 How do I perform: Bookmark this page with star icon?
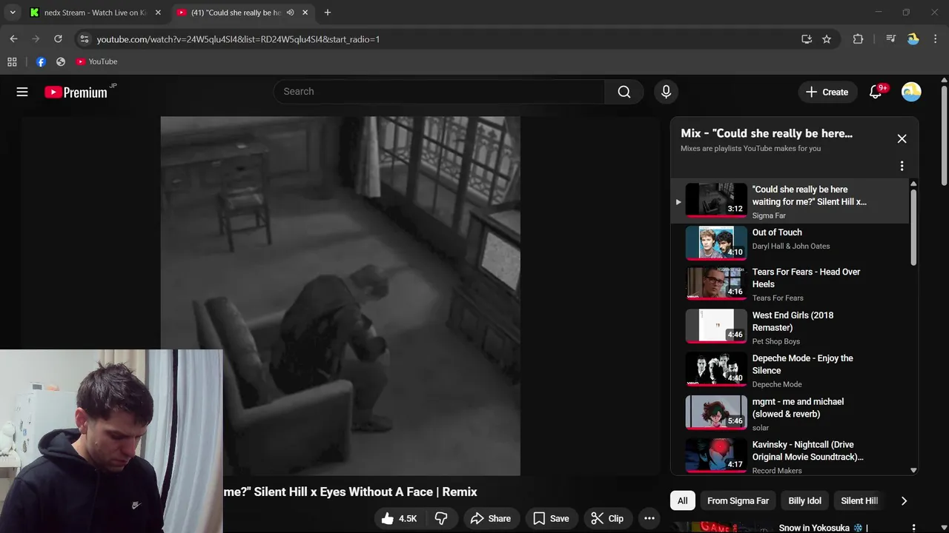coord(827,39)
